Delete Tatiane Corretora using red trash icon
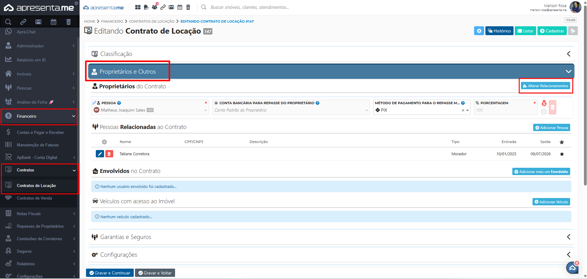Screen dimensions: 587x279 coord(109,154)
